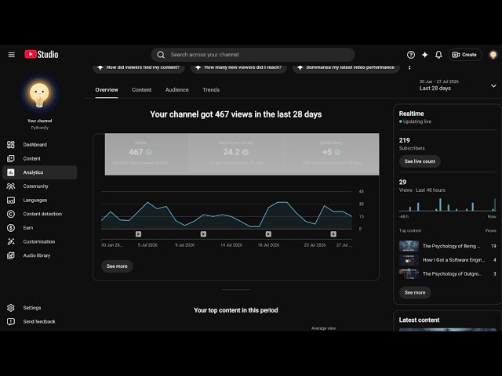The height and width of the screenshot is (376, 502).
Task: Select the Subscribers +5 metric card
Action: pos(331,154)
